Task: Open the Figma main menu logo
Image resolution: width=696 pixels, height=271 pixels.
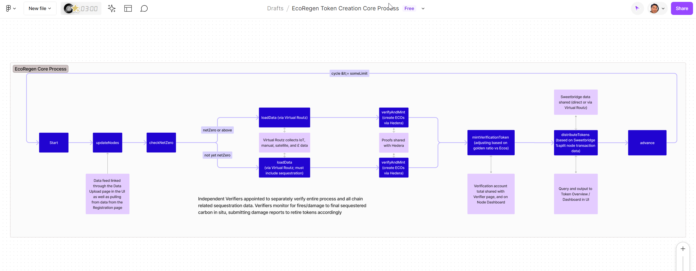Action: 10,8
